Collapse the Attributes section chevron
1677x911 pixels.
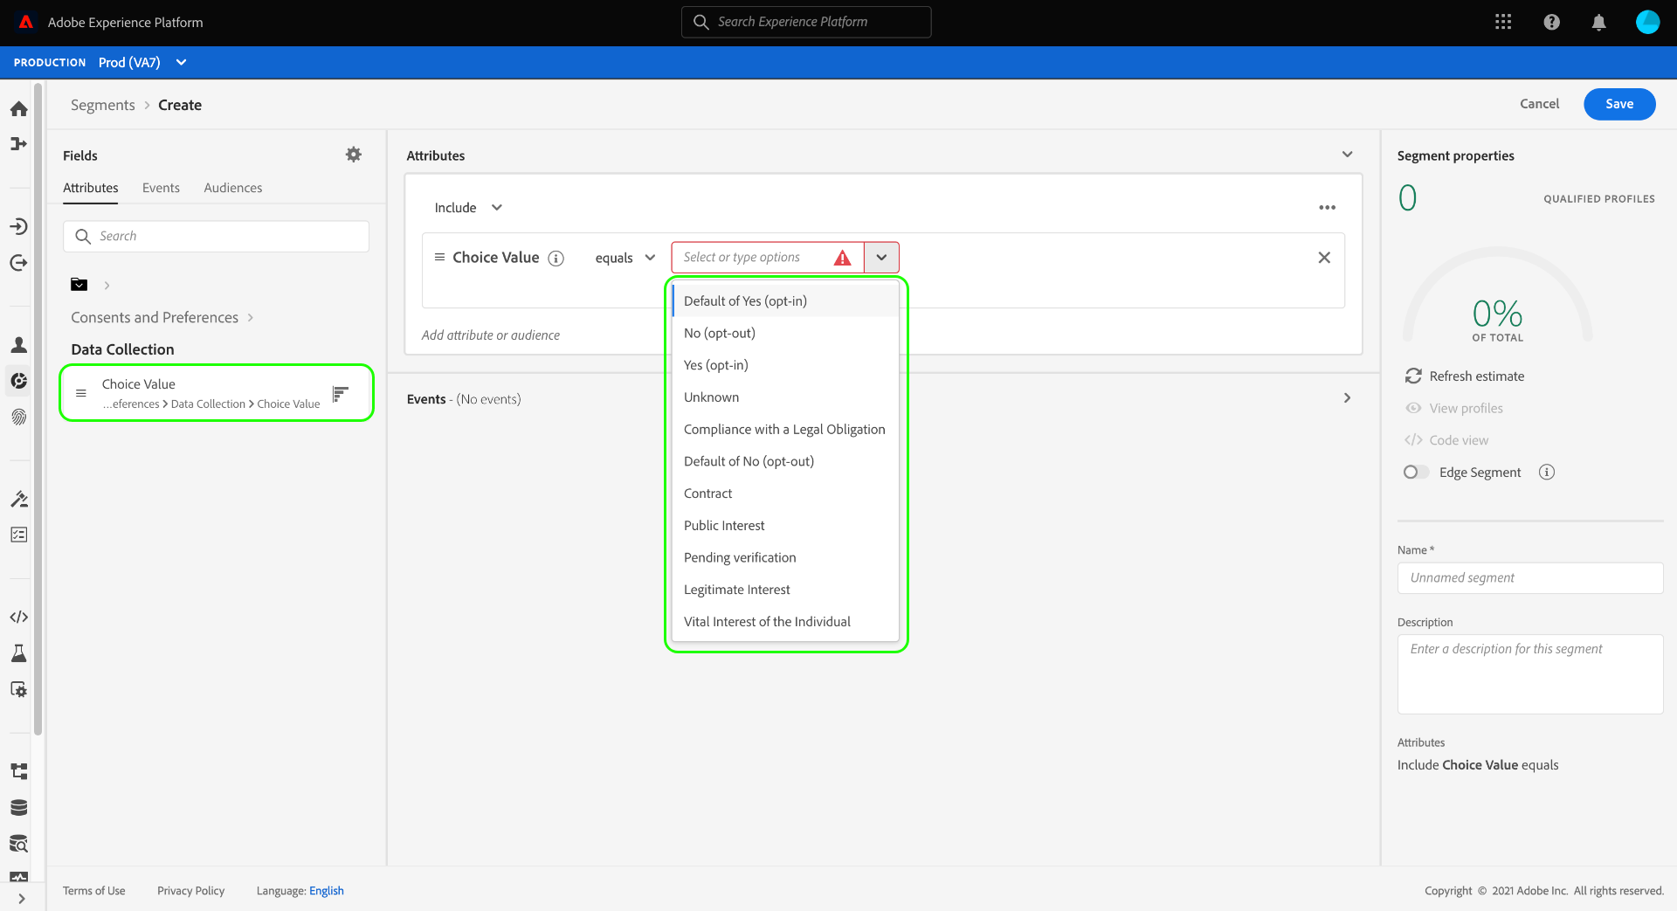[1347, 155]
